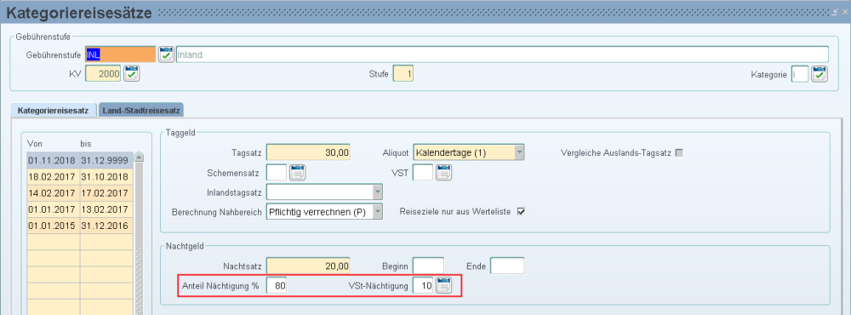Click VSt-Nächtigung field with 10
Image resolution: width=851 pixels, height=315 pixels.
tap(423, 285)
